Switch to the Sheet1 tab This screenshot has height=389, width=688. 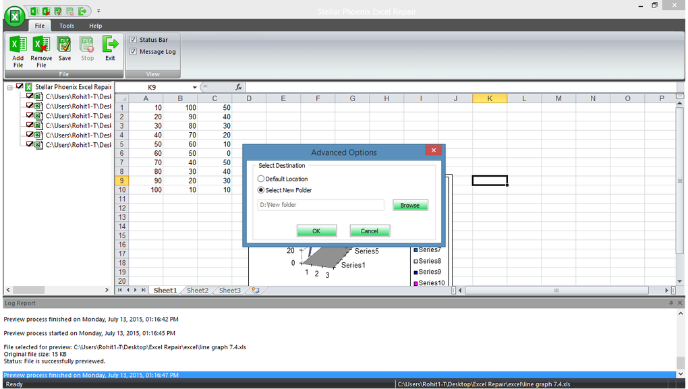coord(165,291)
